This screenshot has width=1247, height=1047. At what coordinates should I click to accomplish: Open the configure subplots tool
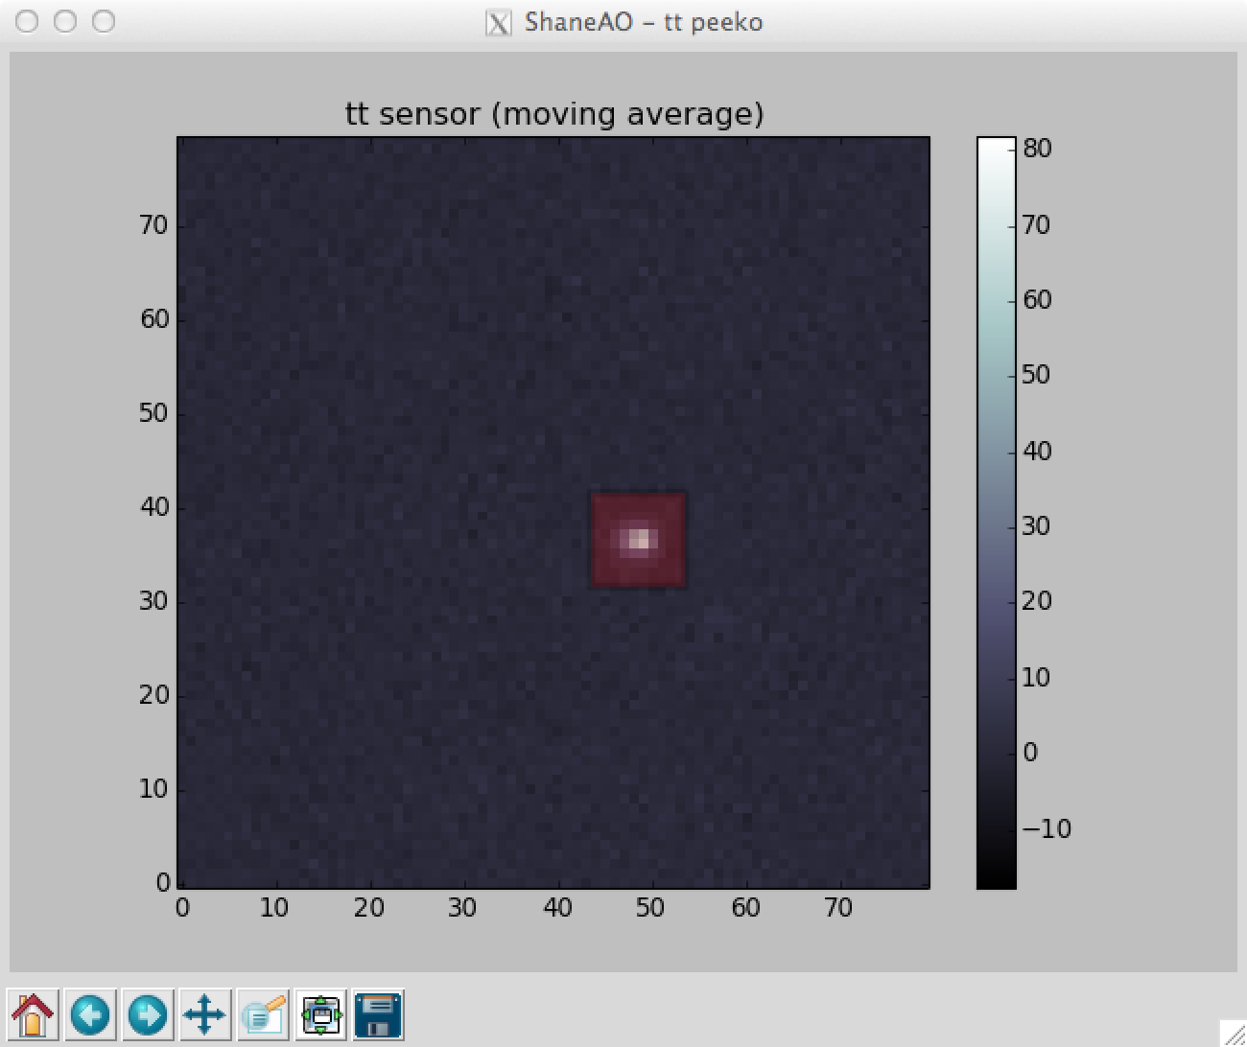click(x=321, y=1014)
